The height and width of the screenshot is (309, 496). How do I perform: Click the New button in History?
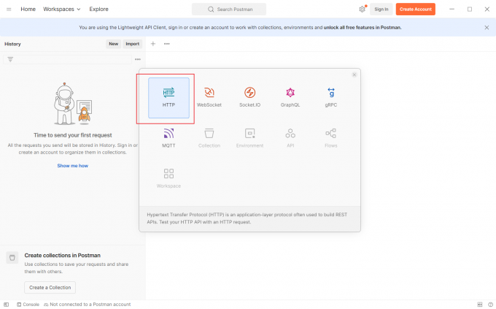(114, 44)
